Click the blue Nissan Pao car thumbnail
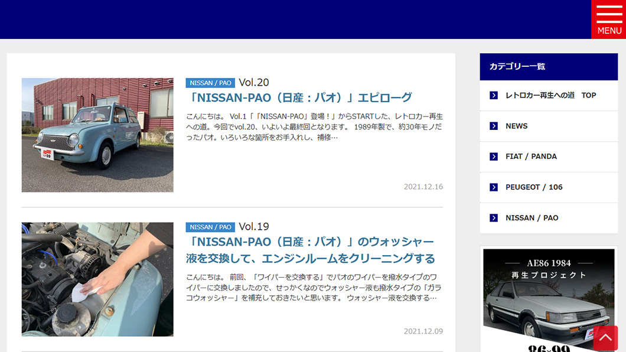626x352 pixels. pos(97,135)
